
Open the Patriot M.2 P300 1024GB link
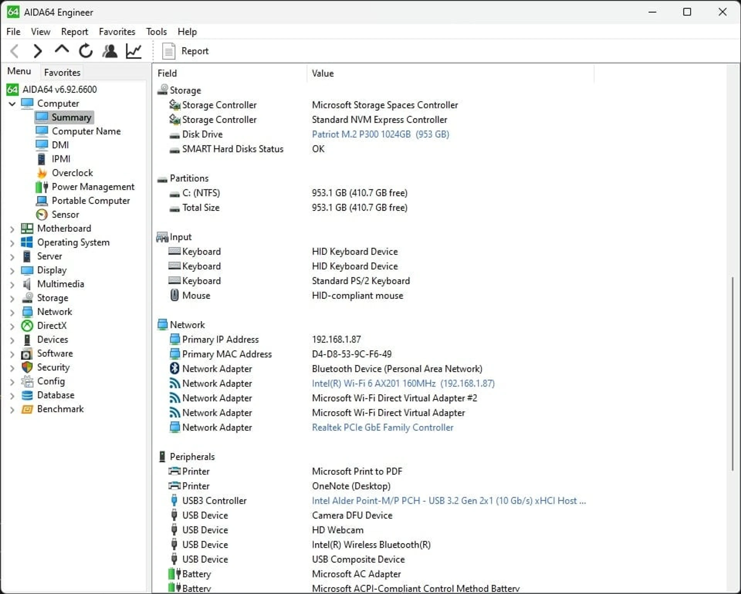point(380,134)
